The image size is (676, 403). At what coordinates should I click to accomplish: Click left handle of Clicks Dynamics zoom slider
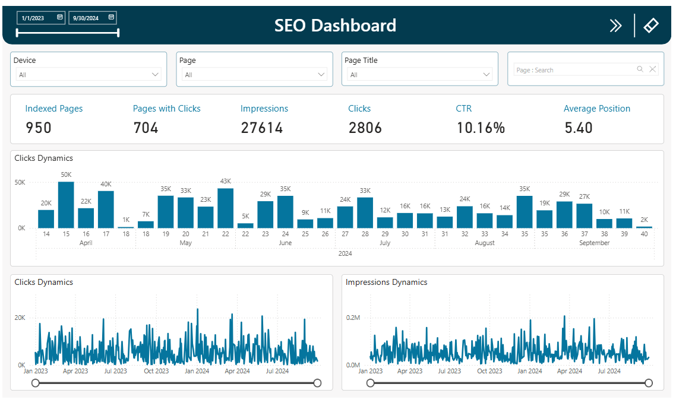(x=36, y=383)
